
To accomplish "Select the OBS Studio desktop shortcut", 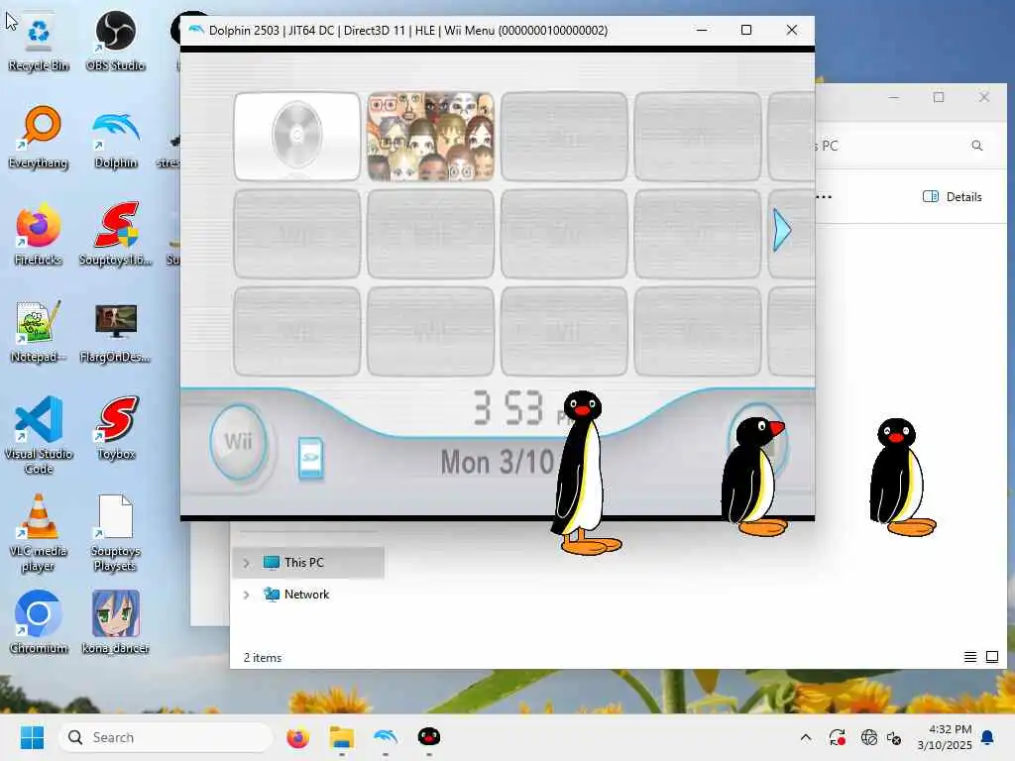I will (x=115, y=40).
